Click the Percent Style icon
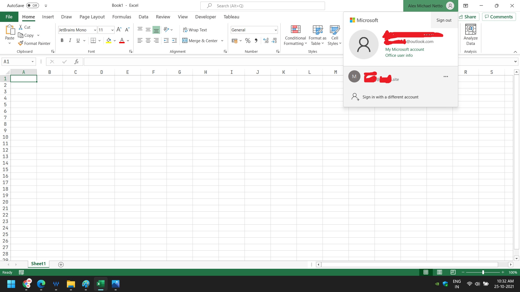This screenshot has width=520, height=292. (248, 41)
